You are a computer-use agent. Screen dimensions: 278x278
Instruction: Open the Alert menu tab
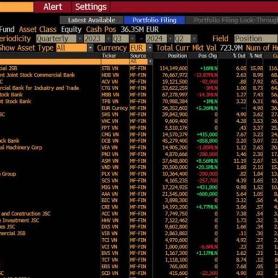[x=53, y=7]
